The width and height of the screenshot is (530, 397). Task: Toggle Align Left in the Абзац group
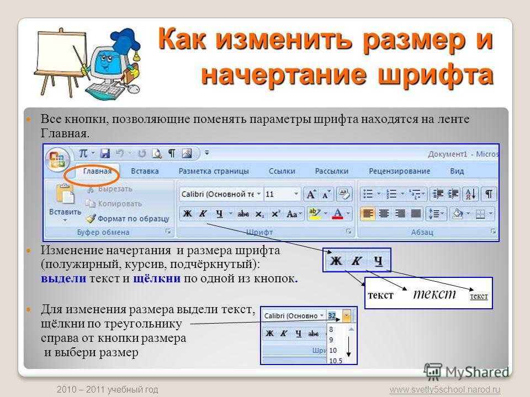point(368,213)
